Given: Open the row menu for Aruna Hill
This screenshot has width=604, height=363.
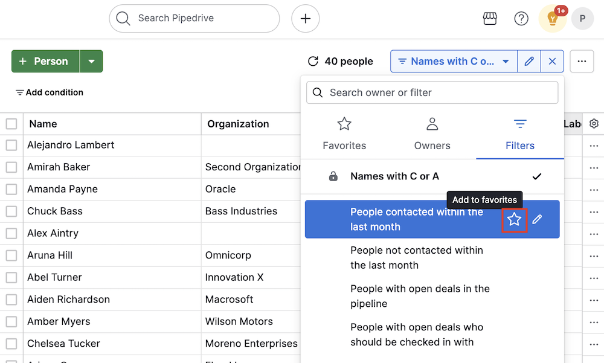Looking at the screenshot, I should click(593, 255).
